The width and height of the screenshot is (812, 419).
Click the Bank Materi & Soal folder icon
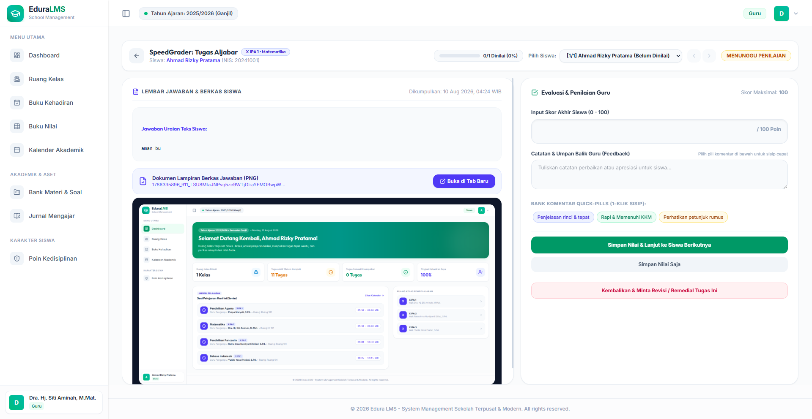click(17, 192)
